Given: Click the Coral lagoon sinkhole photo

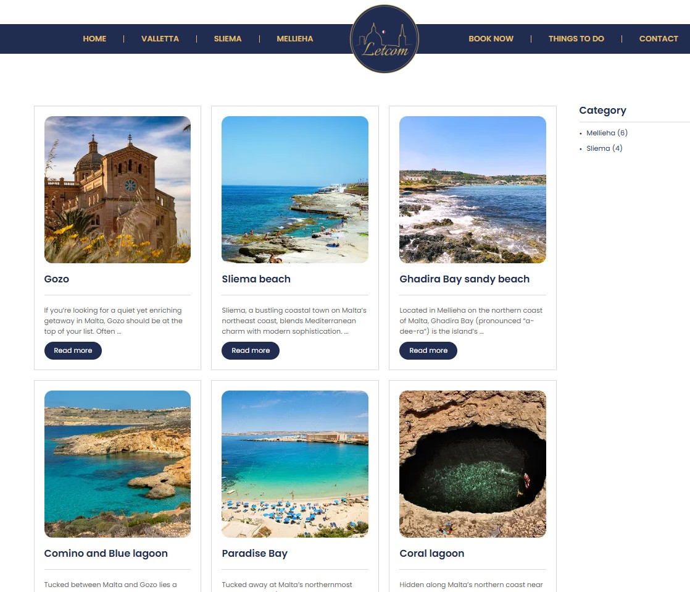Looking at the screenshot, I should 472,463.
